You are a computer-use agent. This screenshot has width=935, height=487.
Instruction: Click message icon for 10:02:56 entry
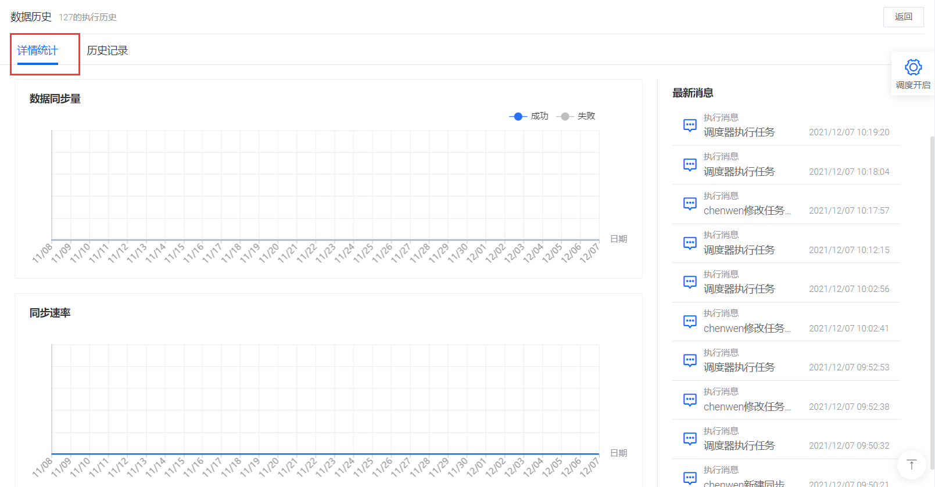690,282
